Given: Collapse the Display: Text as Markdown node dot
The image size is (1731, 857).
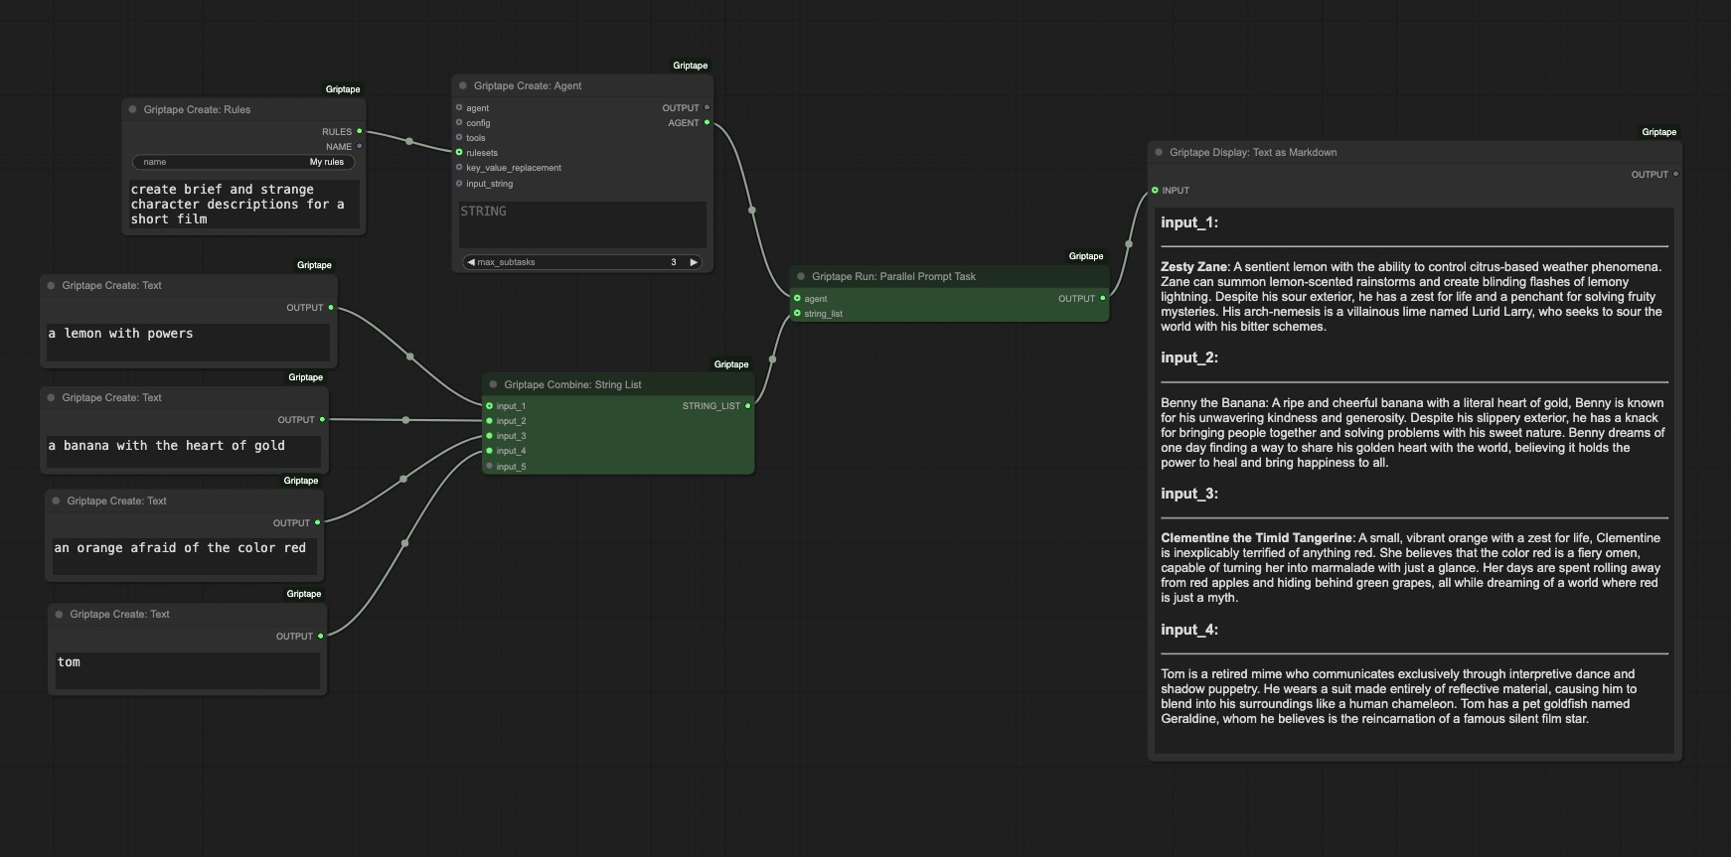Looking at the screenshot, I should (x=1159, y=152).
